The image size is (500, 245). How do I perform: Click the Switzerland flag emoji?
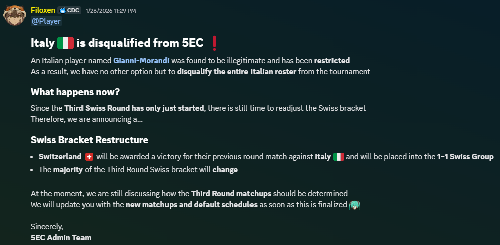pos(90,157)
